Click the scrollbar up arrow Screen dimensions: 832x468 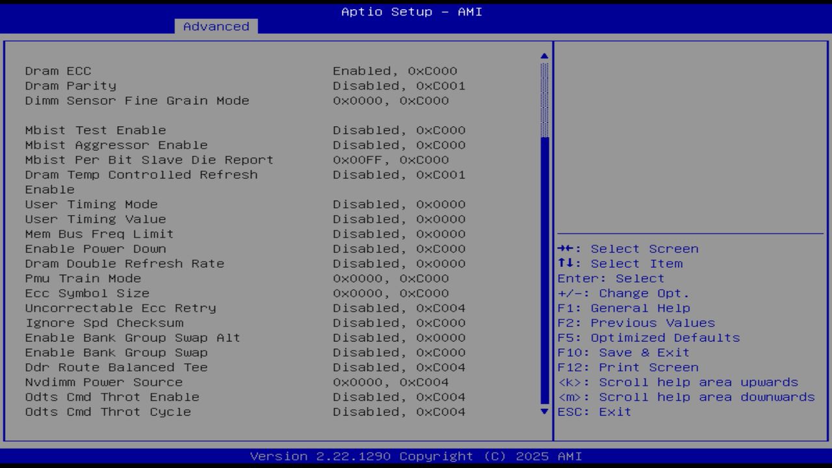(543, 55)
